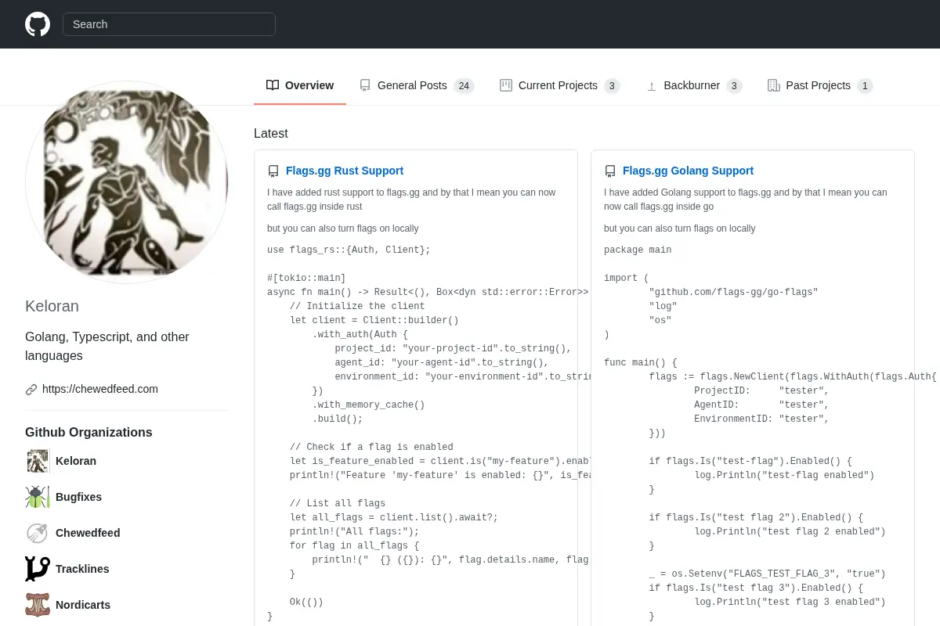Open the Keloran organization link
Image resolution: width=940 pixels, height=626 pixels.
76,461
